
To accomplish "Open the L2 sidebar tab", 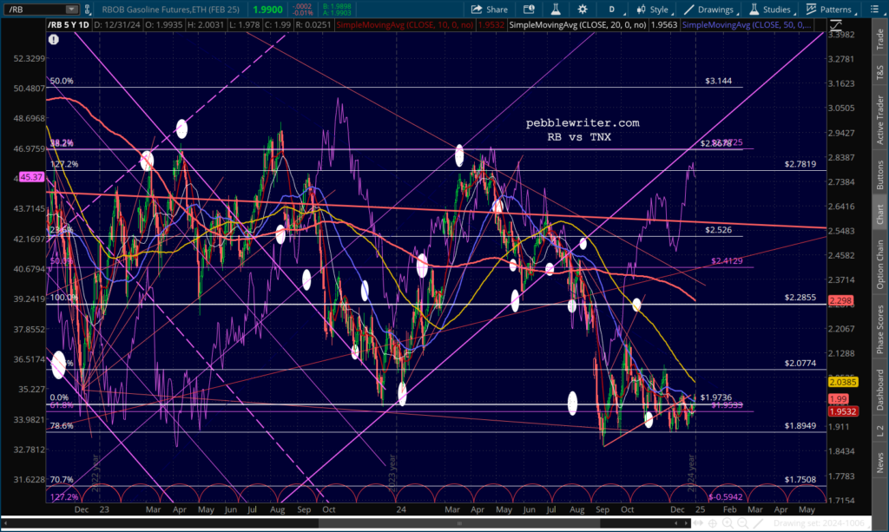I will tap(880, 430).
